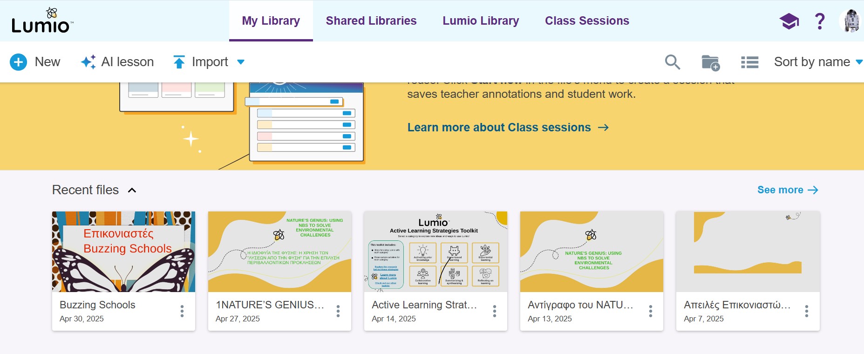Switch to list view icon
This screenshot has width=864, height=354.
[x=749, y=62]
